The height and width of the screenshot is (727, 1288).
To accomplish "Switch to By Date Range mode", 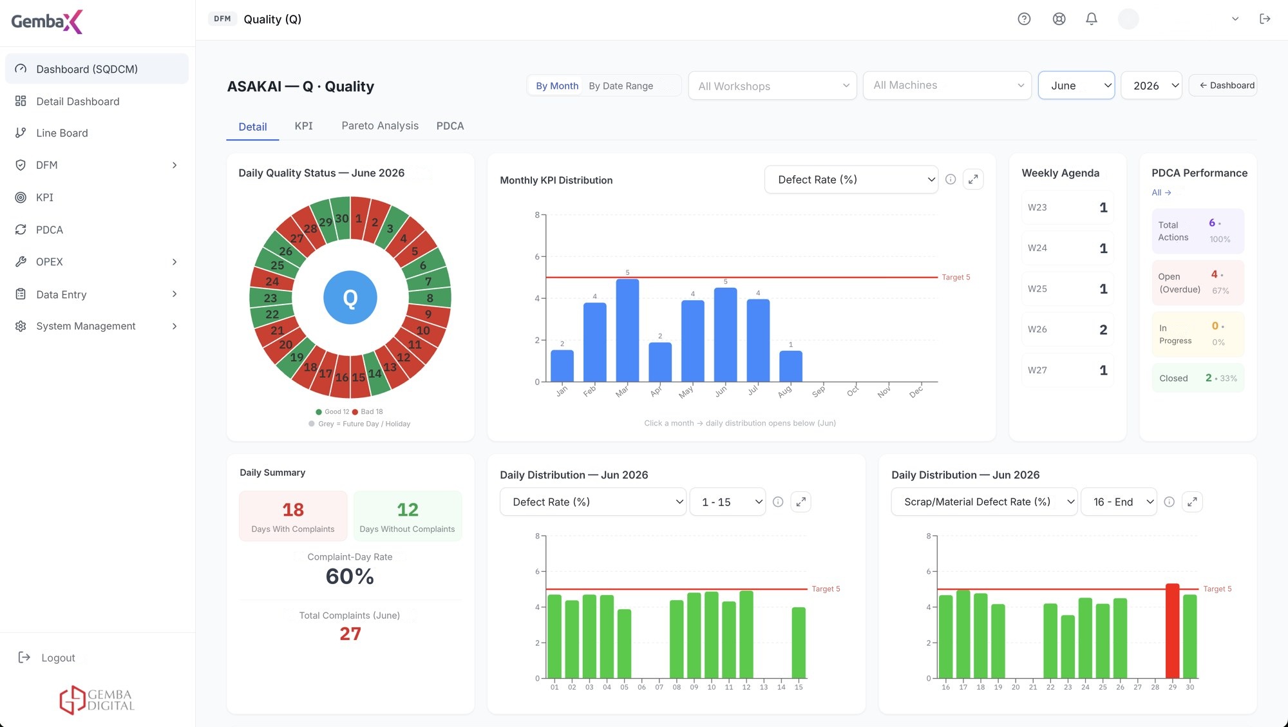I will point(621,86).
